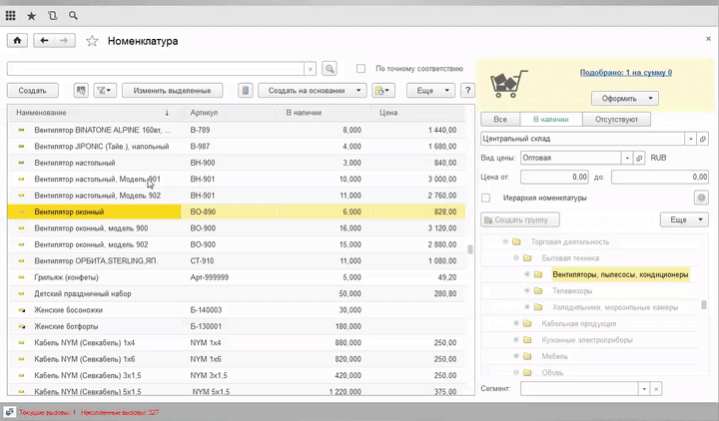Open the Еще menu in list toolbar
Screen dimensions: 719x421
(x=430, y=90)
